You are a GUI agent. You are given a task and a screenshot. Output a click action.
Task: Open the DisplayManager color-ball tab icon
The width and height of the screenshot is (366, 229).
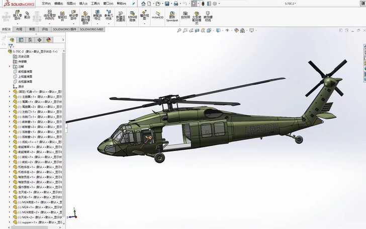coord(47,40)
